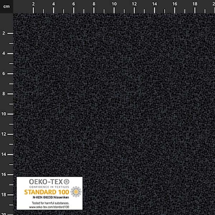Click the 10 mark on horizontal ruler
This screenshot has height=215, width=215.
point(114,4)
